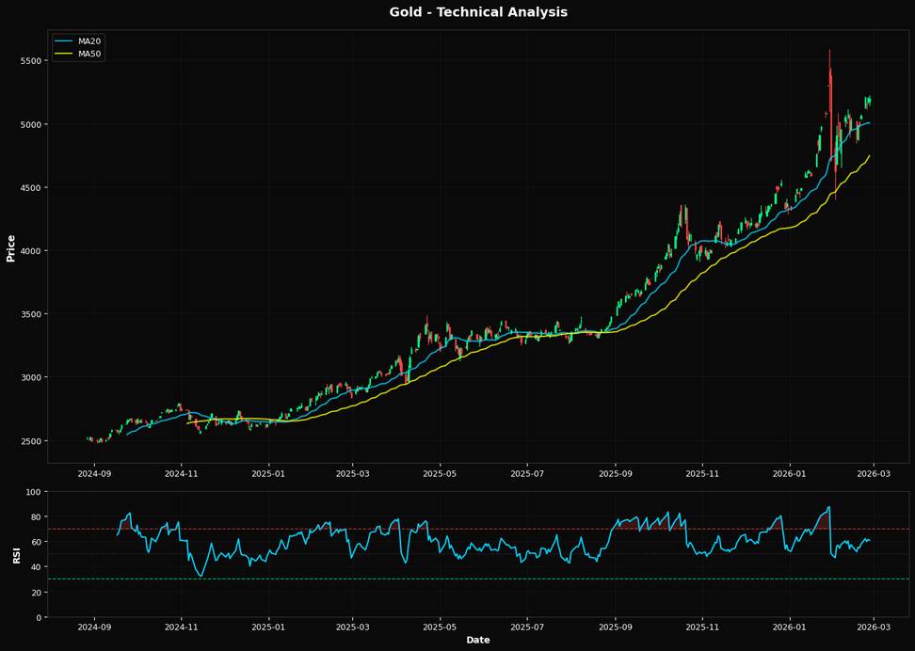Select 2024-11 date under the RSI chart

click(181, 627)
